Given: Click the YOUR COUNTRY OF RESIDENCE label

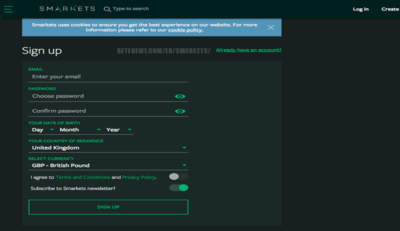Looking at the screenshot, I should (66, 141).
